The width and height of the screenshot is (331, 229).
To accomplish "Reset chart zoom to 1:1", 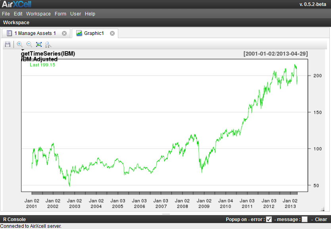I will [48, 44].
